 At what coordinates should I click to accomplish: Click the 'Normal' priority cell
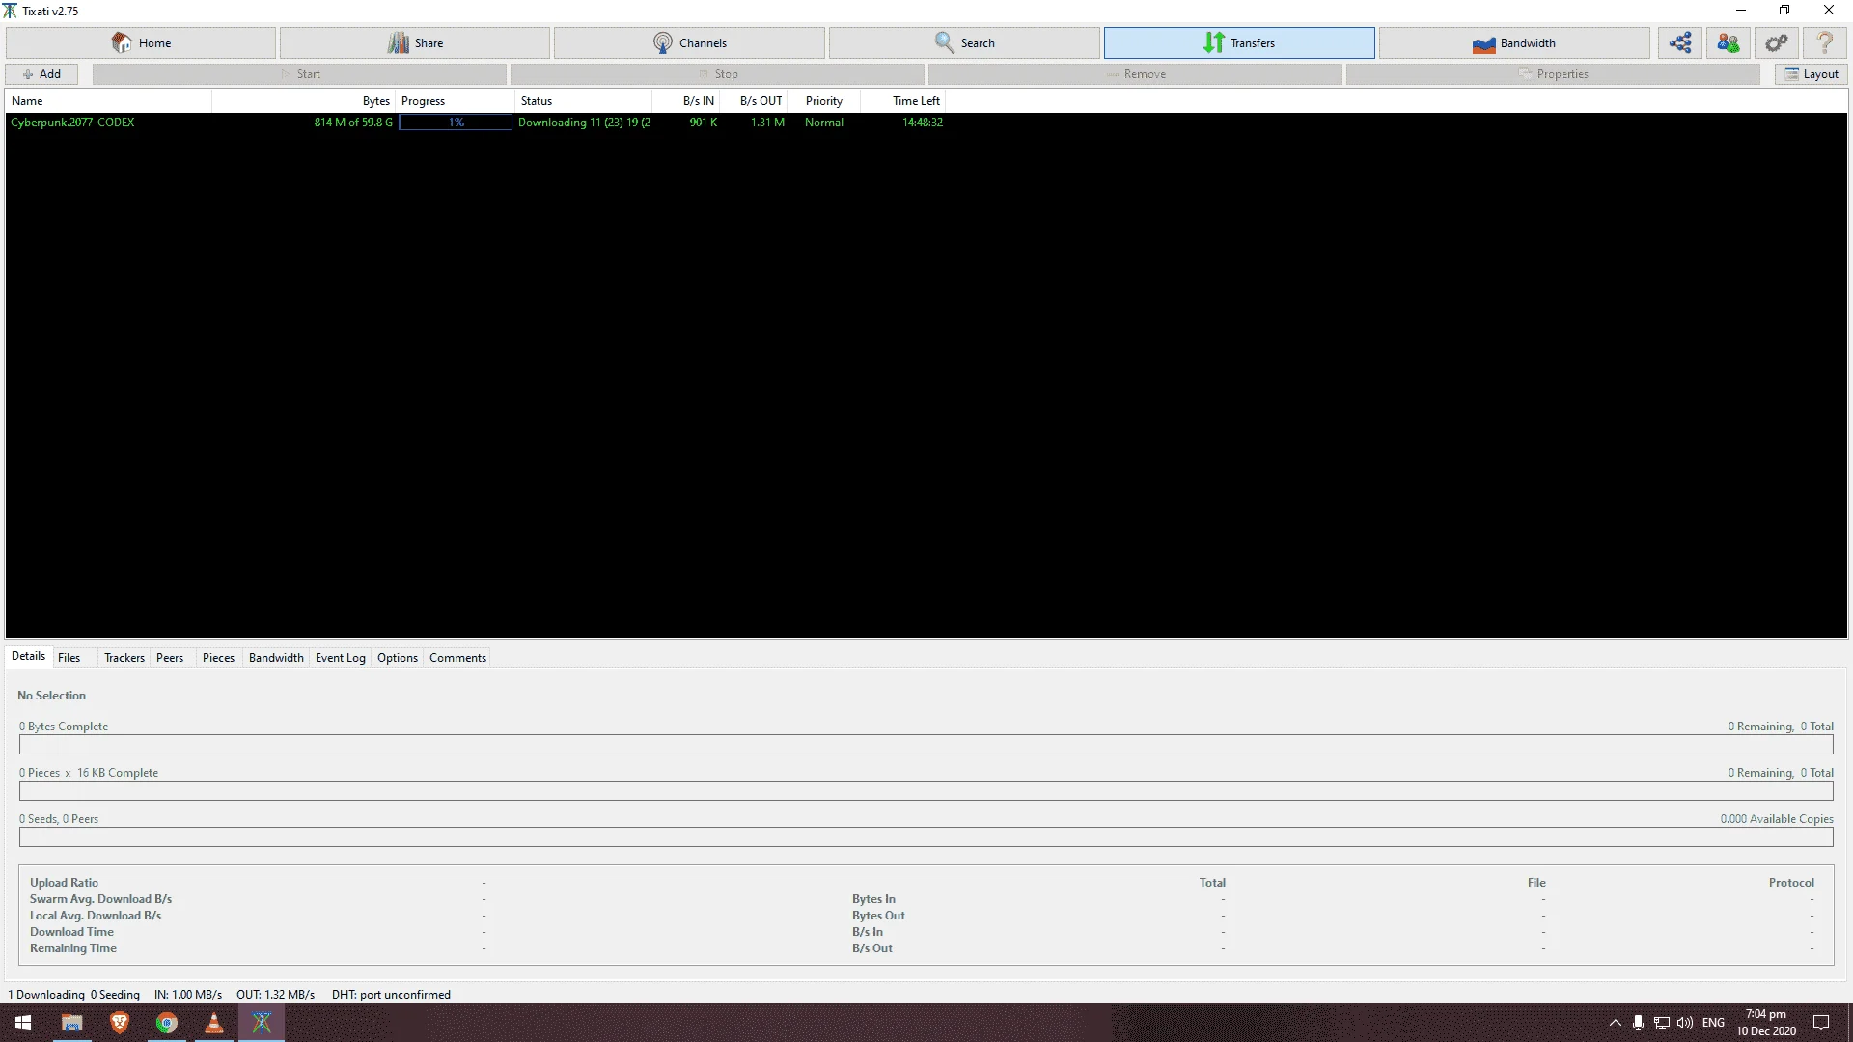824,123
